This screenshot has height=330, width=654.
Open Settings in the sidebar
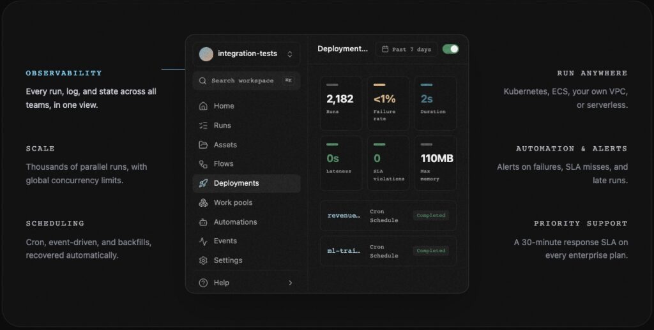pos(247,260)
